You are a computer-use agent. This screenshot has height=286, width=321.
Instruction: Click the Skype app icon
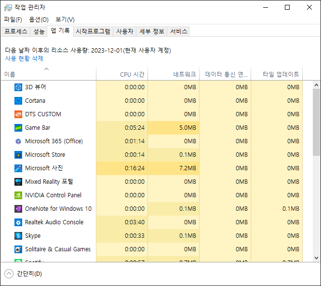18,236
